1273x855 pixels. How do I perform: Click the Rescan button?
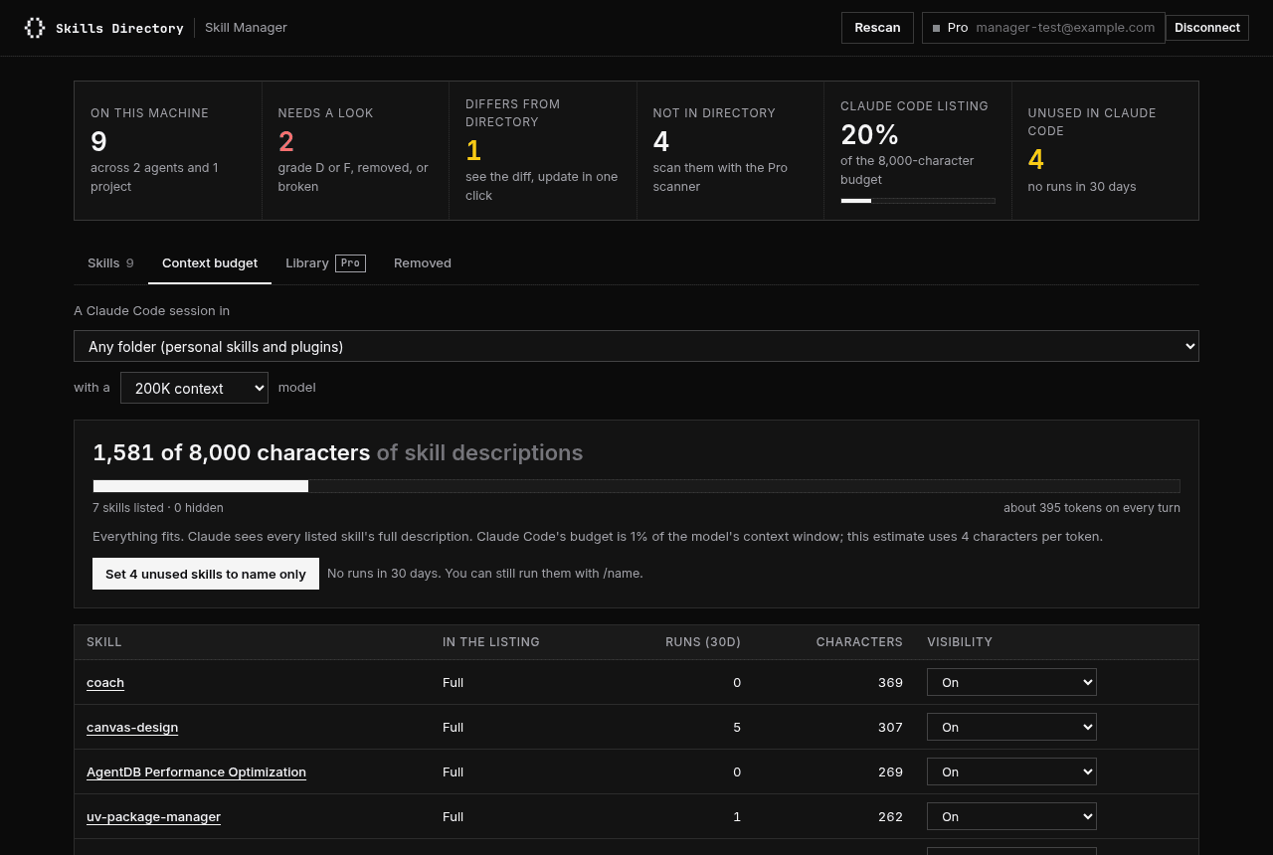tap(877, 28)
